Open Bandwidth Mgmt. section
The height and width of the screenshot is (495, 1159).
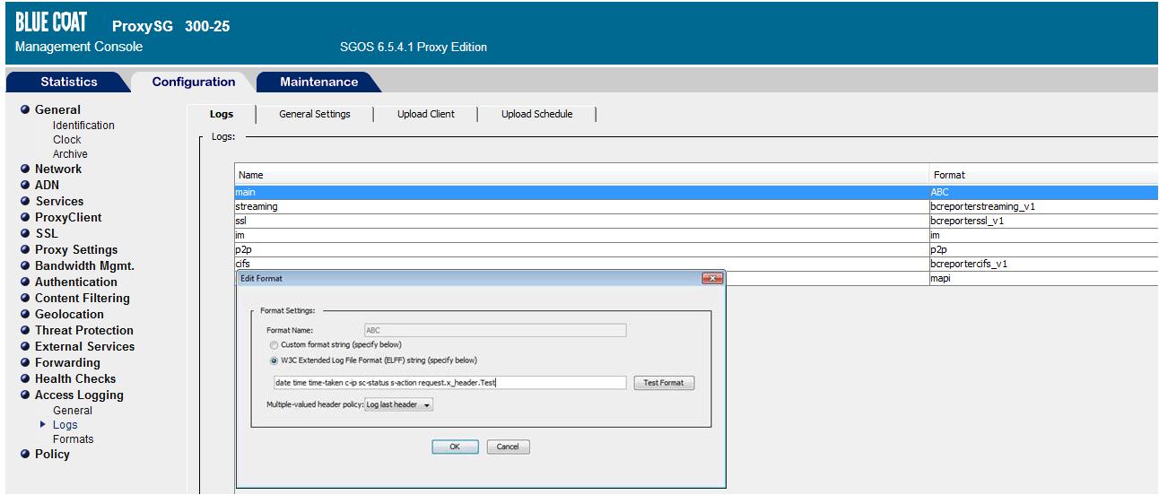pos(84,265)
